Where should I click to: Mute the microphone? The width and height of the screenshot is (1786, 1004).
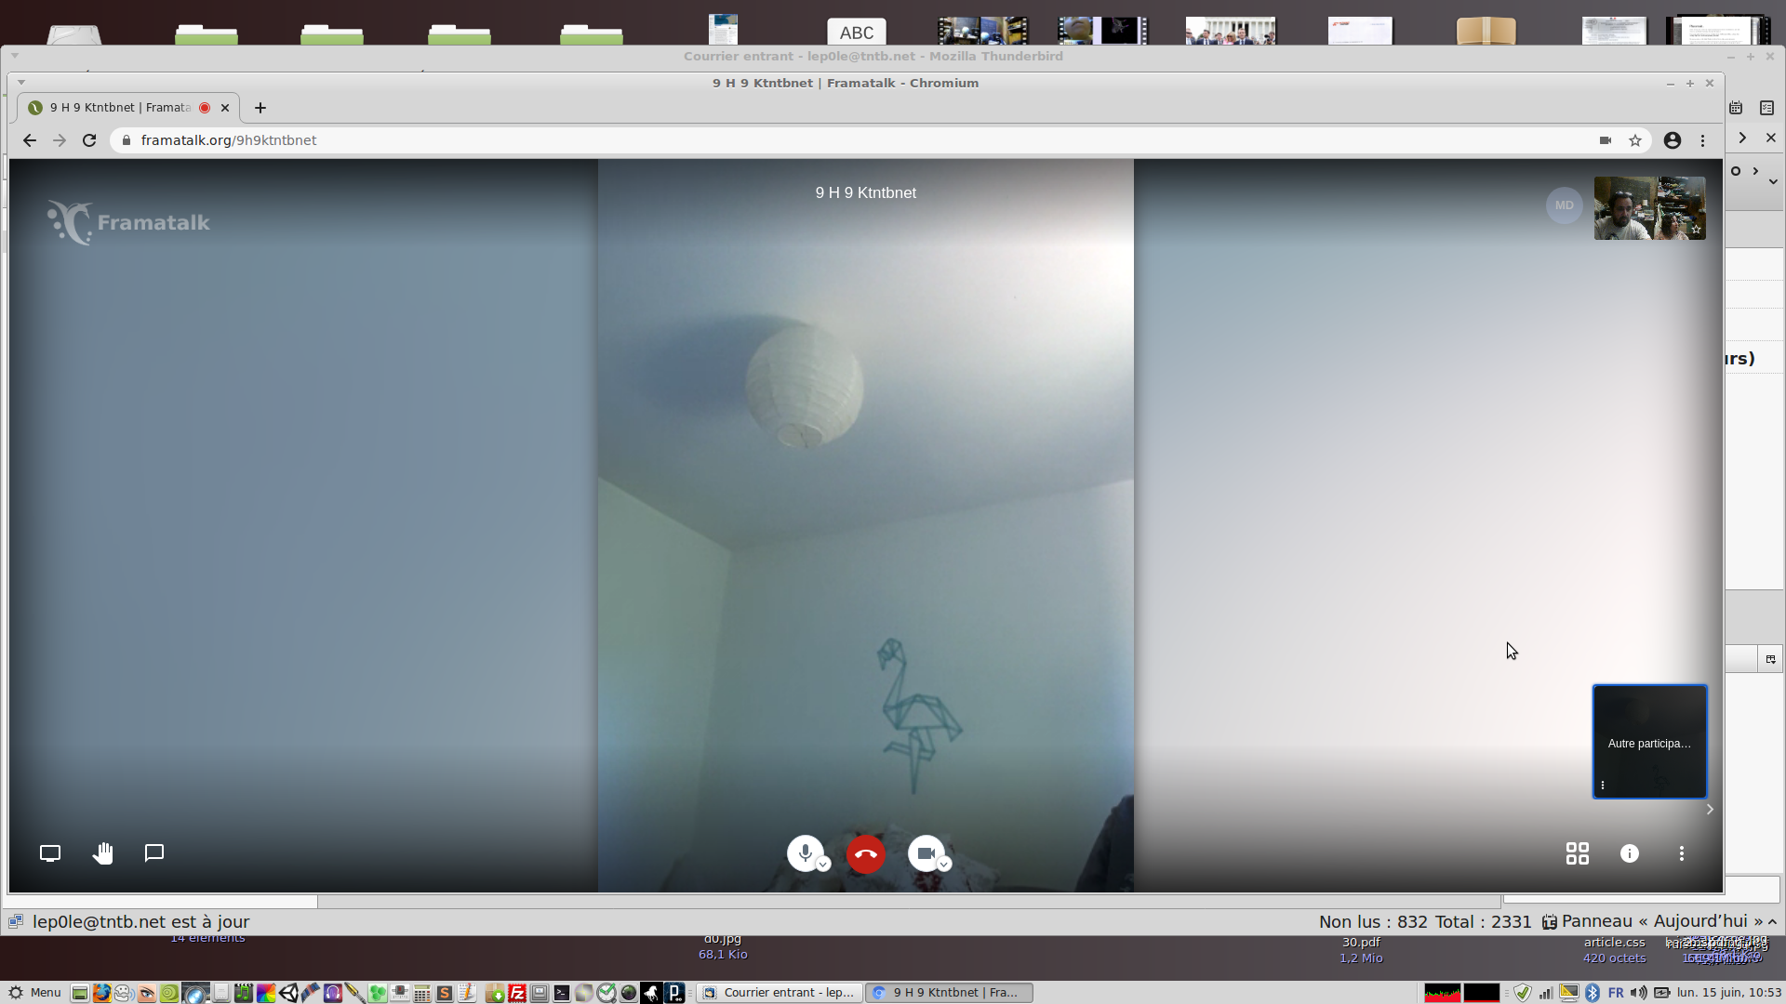click(805, 852)
